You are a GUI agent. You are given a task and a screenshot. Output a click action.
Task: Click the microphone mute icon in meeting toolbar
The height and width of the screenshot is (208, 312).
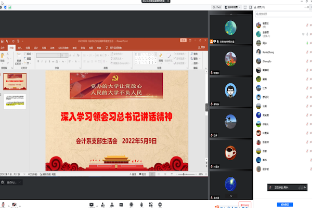tap(4, 204)
